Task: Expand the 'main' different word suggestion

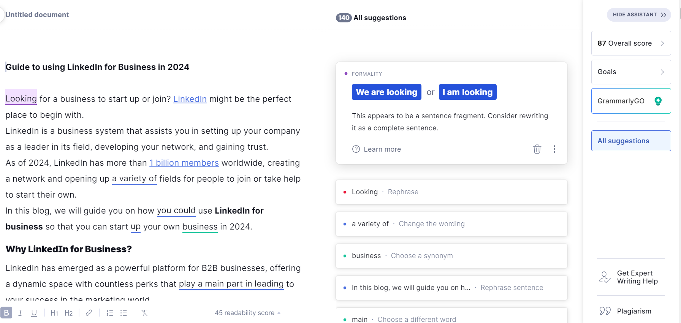Action: tap(451, 316)
